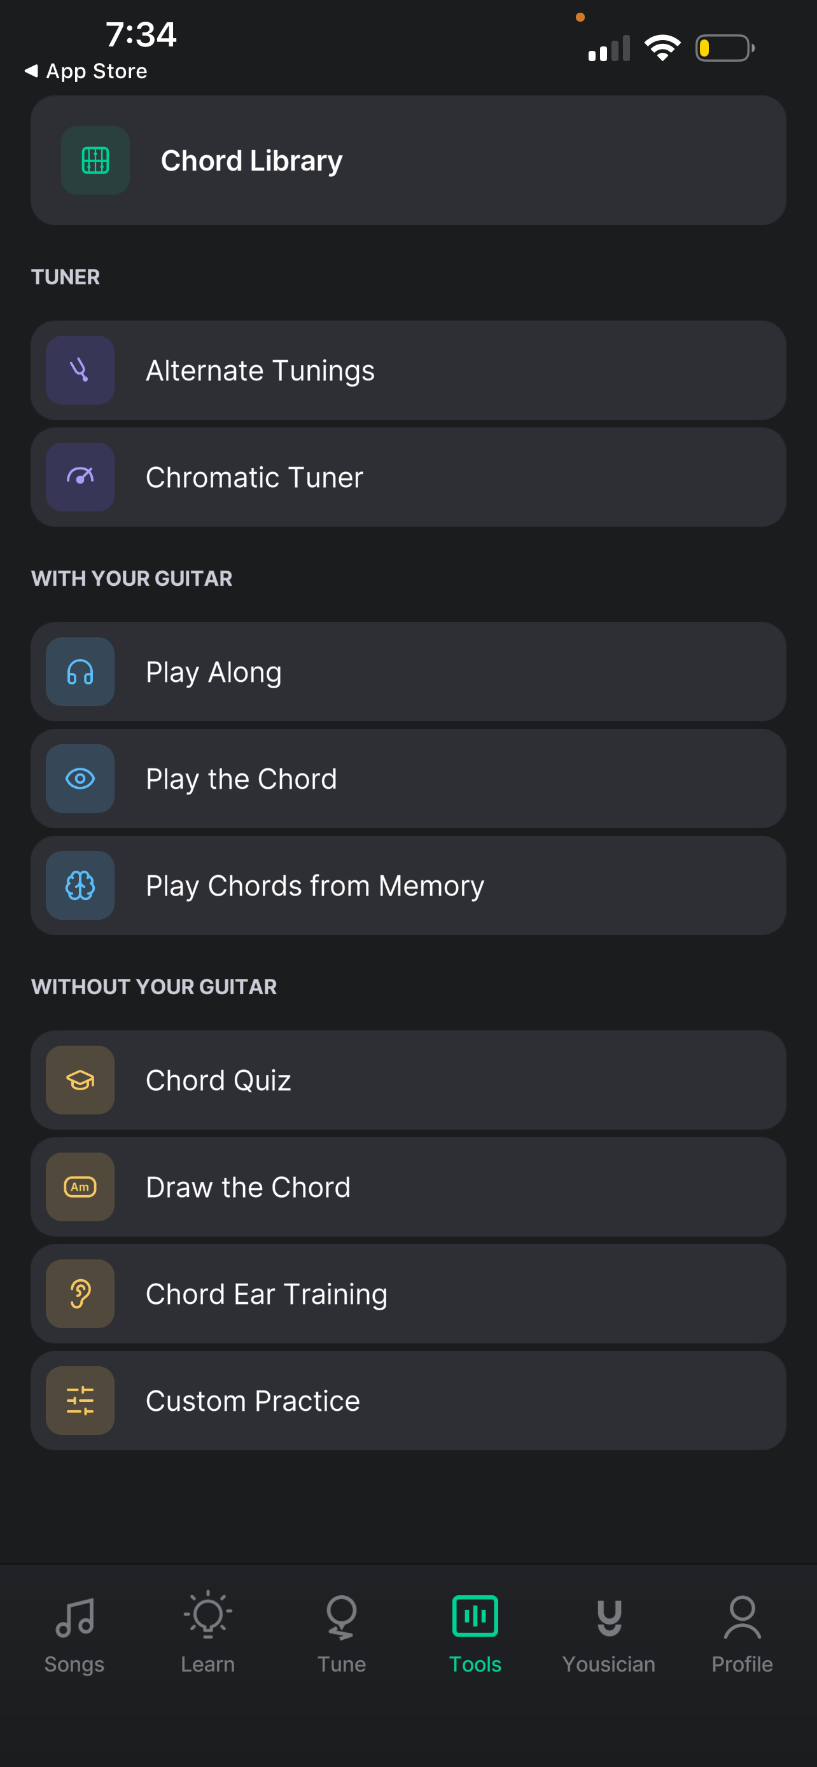Tap the tuning fork icon for Alternate Tunings
817x1767 pixels.
click(x=80, y=370)
